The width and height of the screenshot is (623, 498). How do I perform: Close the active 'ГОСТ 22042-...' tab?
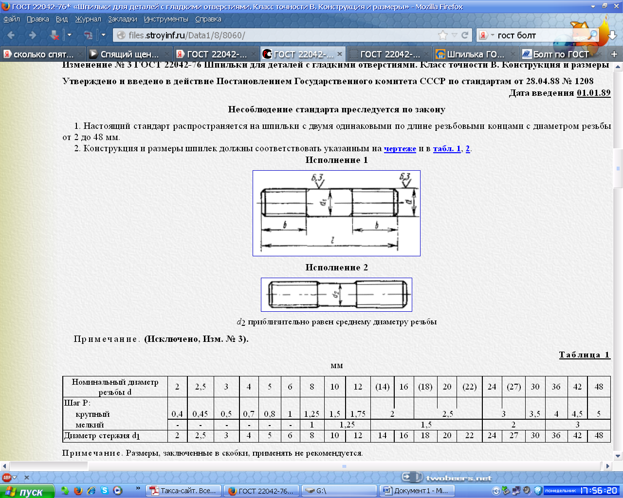click(339, 54)
